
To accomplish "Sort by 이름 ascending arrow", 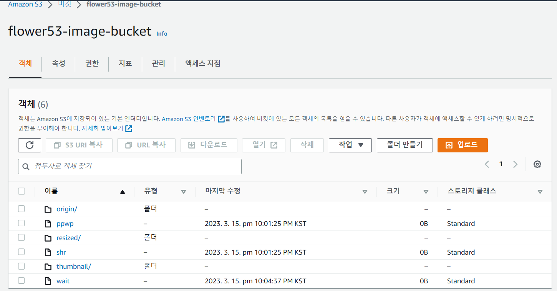I will tap(123, 192).
